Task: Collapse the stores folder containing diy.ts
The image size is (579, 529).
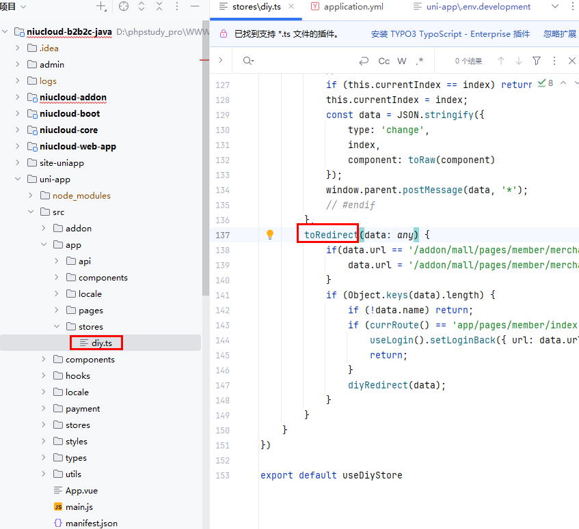Action: [x=57, y=327]
